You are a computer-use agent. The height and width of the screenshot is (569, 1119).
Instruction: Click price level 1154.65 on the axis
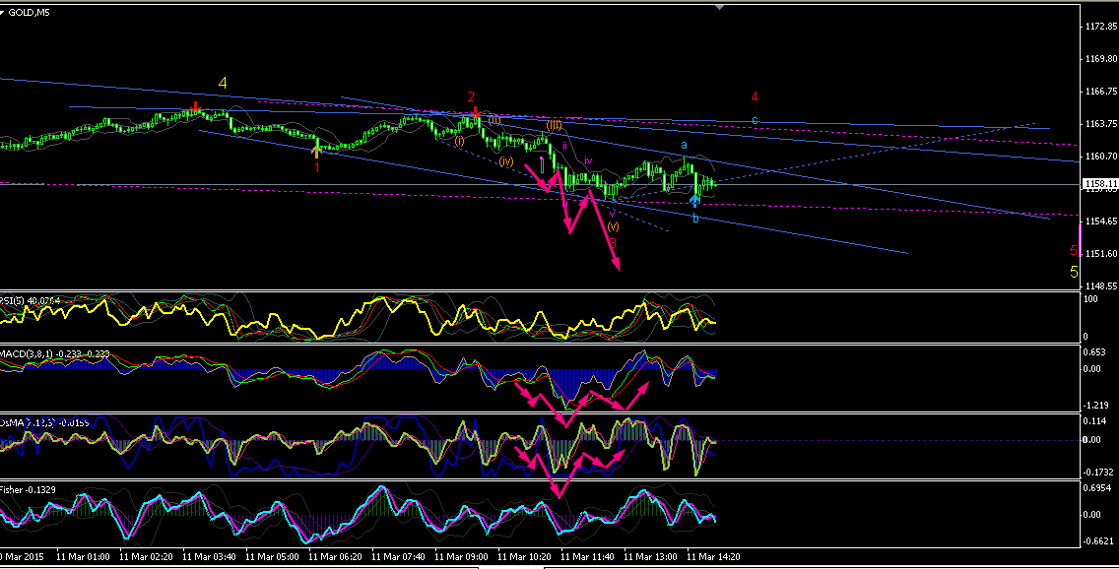pos(1101,221)
